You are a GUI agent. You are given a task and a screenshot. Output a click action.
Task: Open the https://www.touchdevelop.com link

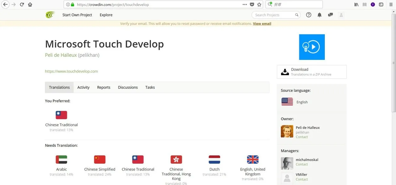tap(71, 71)
